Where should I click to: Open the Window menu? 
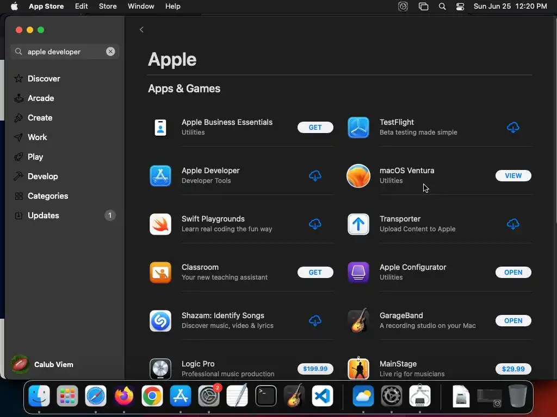tap(141, 7)
